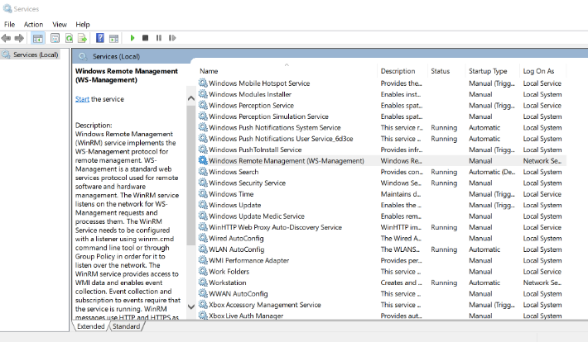This screenshot has width=588, height=342.
Task: Click gear icon of Work Folders row
Action: click(x=203, y=271)
